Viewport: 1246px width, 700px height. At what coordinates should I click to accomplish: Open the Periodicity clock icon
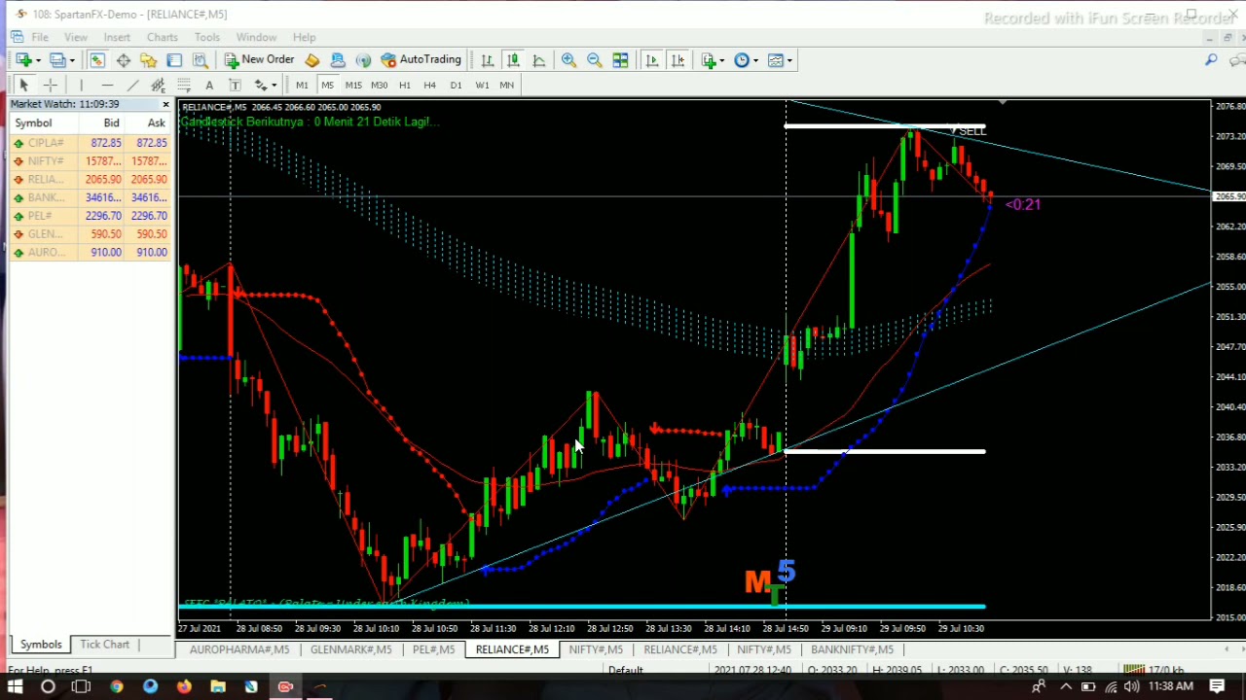[x=742, y=60]
